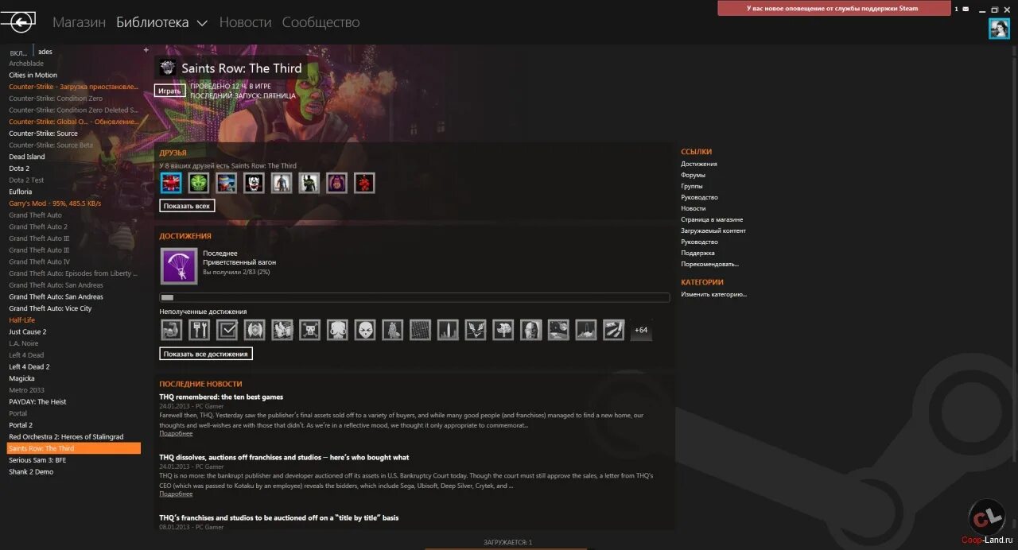The width and height of the screenshot is (1018, 550).
Task: Click the plus icon to add game
Action: click(146, 50)
